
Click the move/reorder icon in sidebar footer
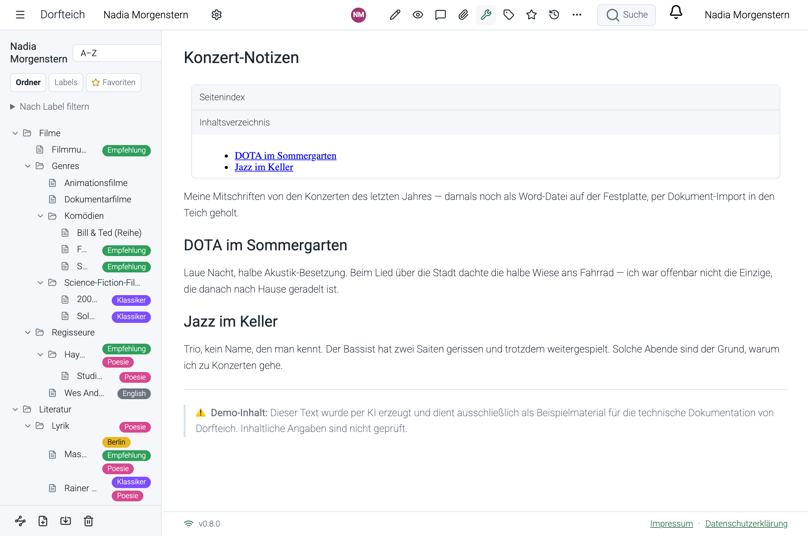tap(20, 521)
